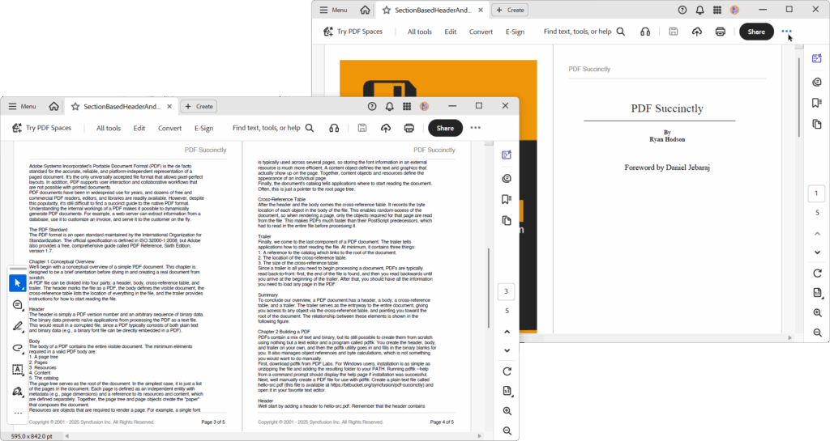Choose the Select arrow tool
This screenshot has width=830, height=441.
point(18,283)
